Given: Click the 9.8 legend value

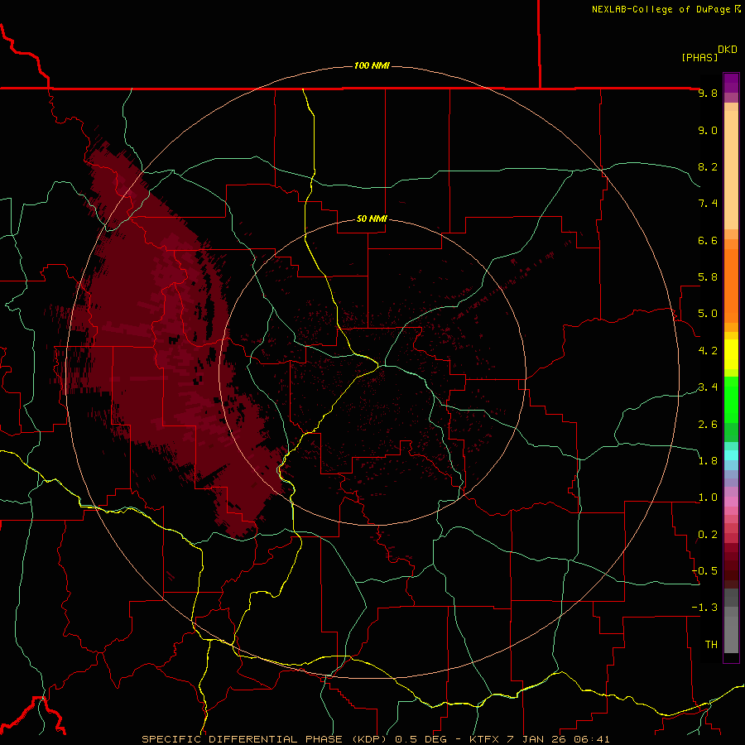Looking at the screenshot, I should pos(708,93).
